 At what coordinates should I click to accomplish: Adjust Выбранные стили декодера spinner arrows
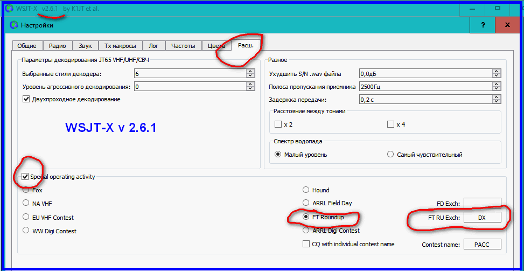pyautogui.click(x=250, y=73)
